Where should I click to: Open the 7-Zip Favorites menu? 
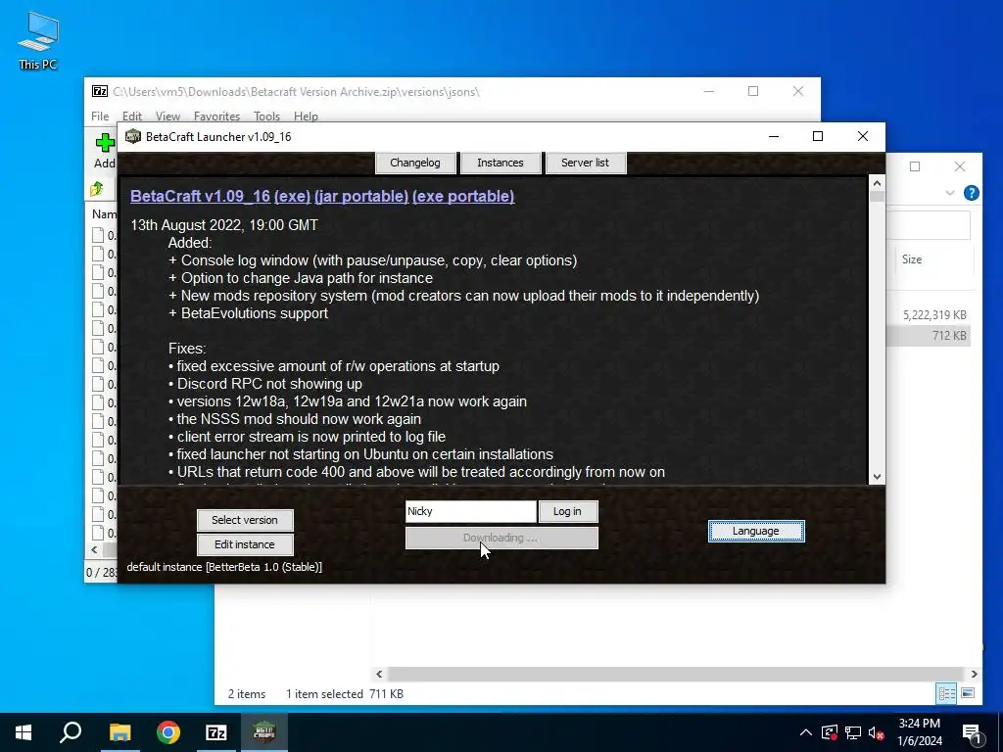click(x=216, y=117)
